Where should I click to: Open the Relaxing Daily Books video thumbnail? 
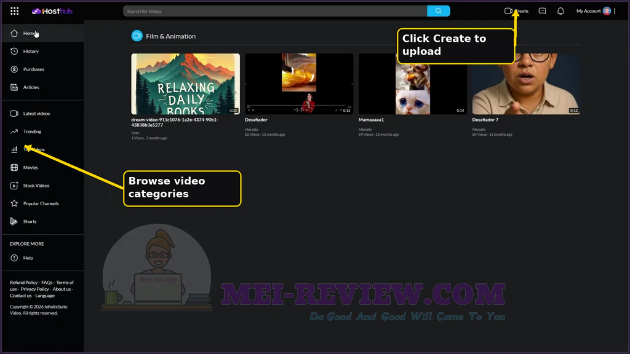(x=186, y=84)
